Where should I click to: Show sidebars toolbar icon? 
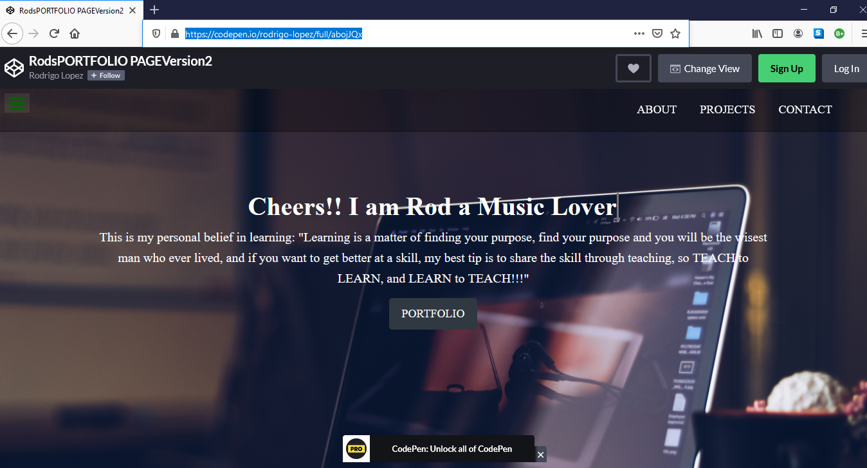(x=778, y=33)
